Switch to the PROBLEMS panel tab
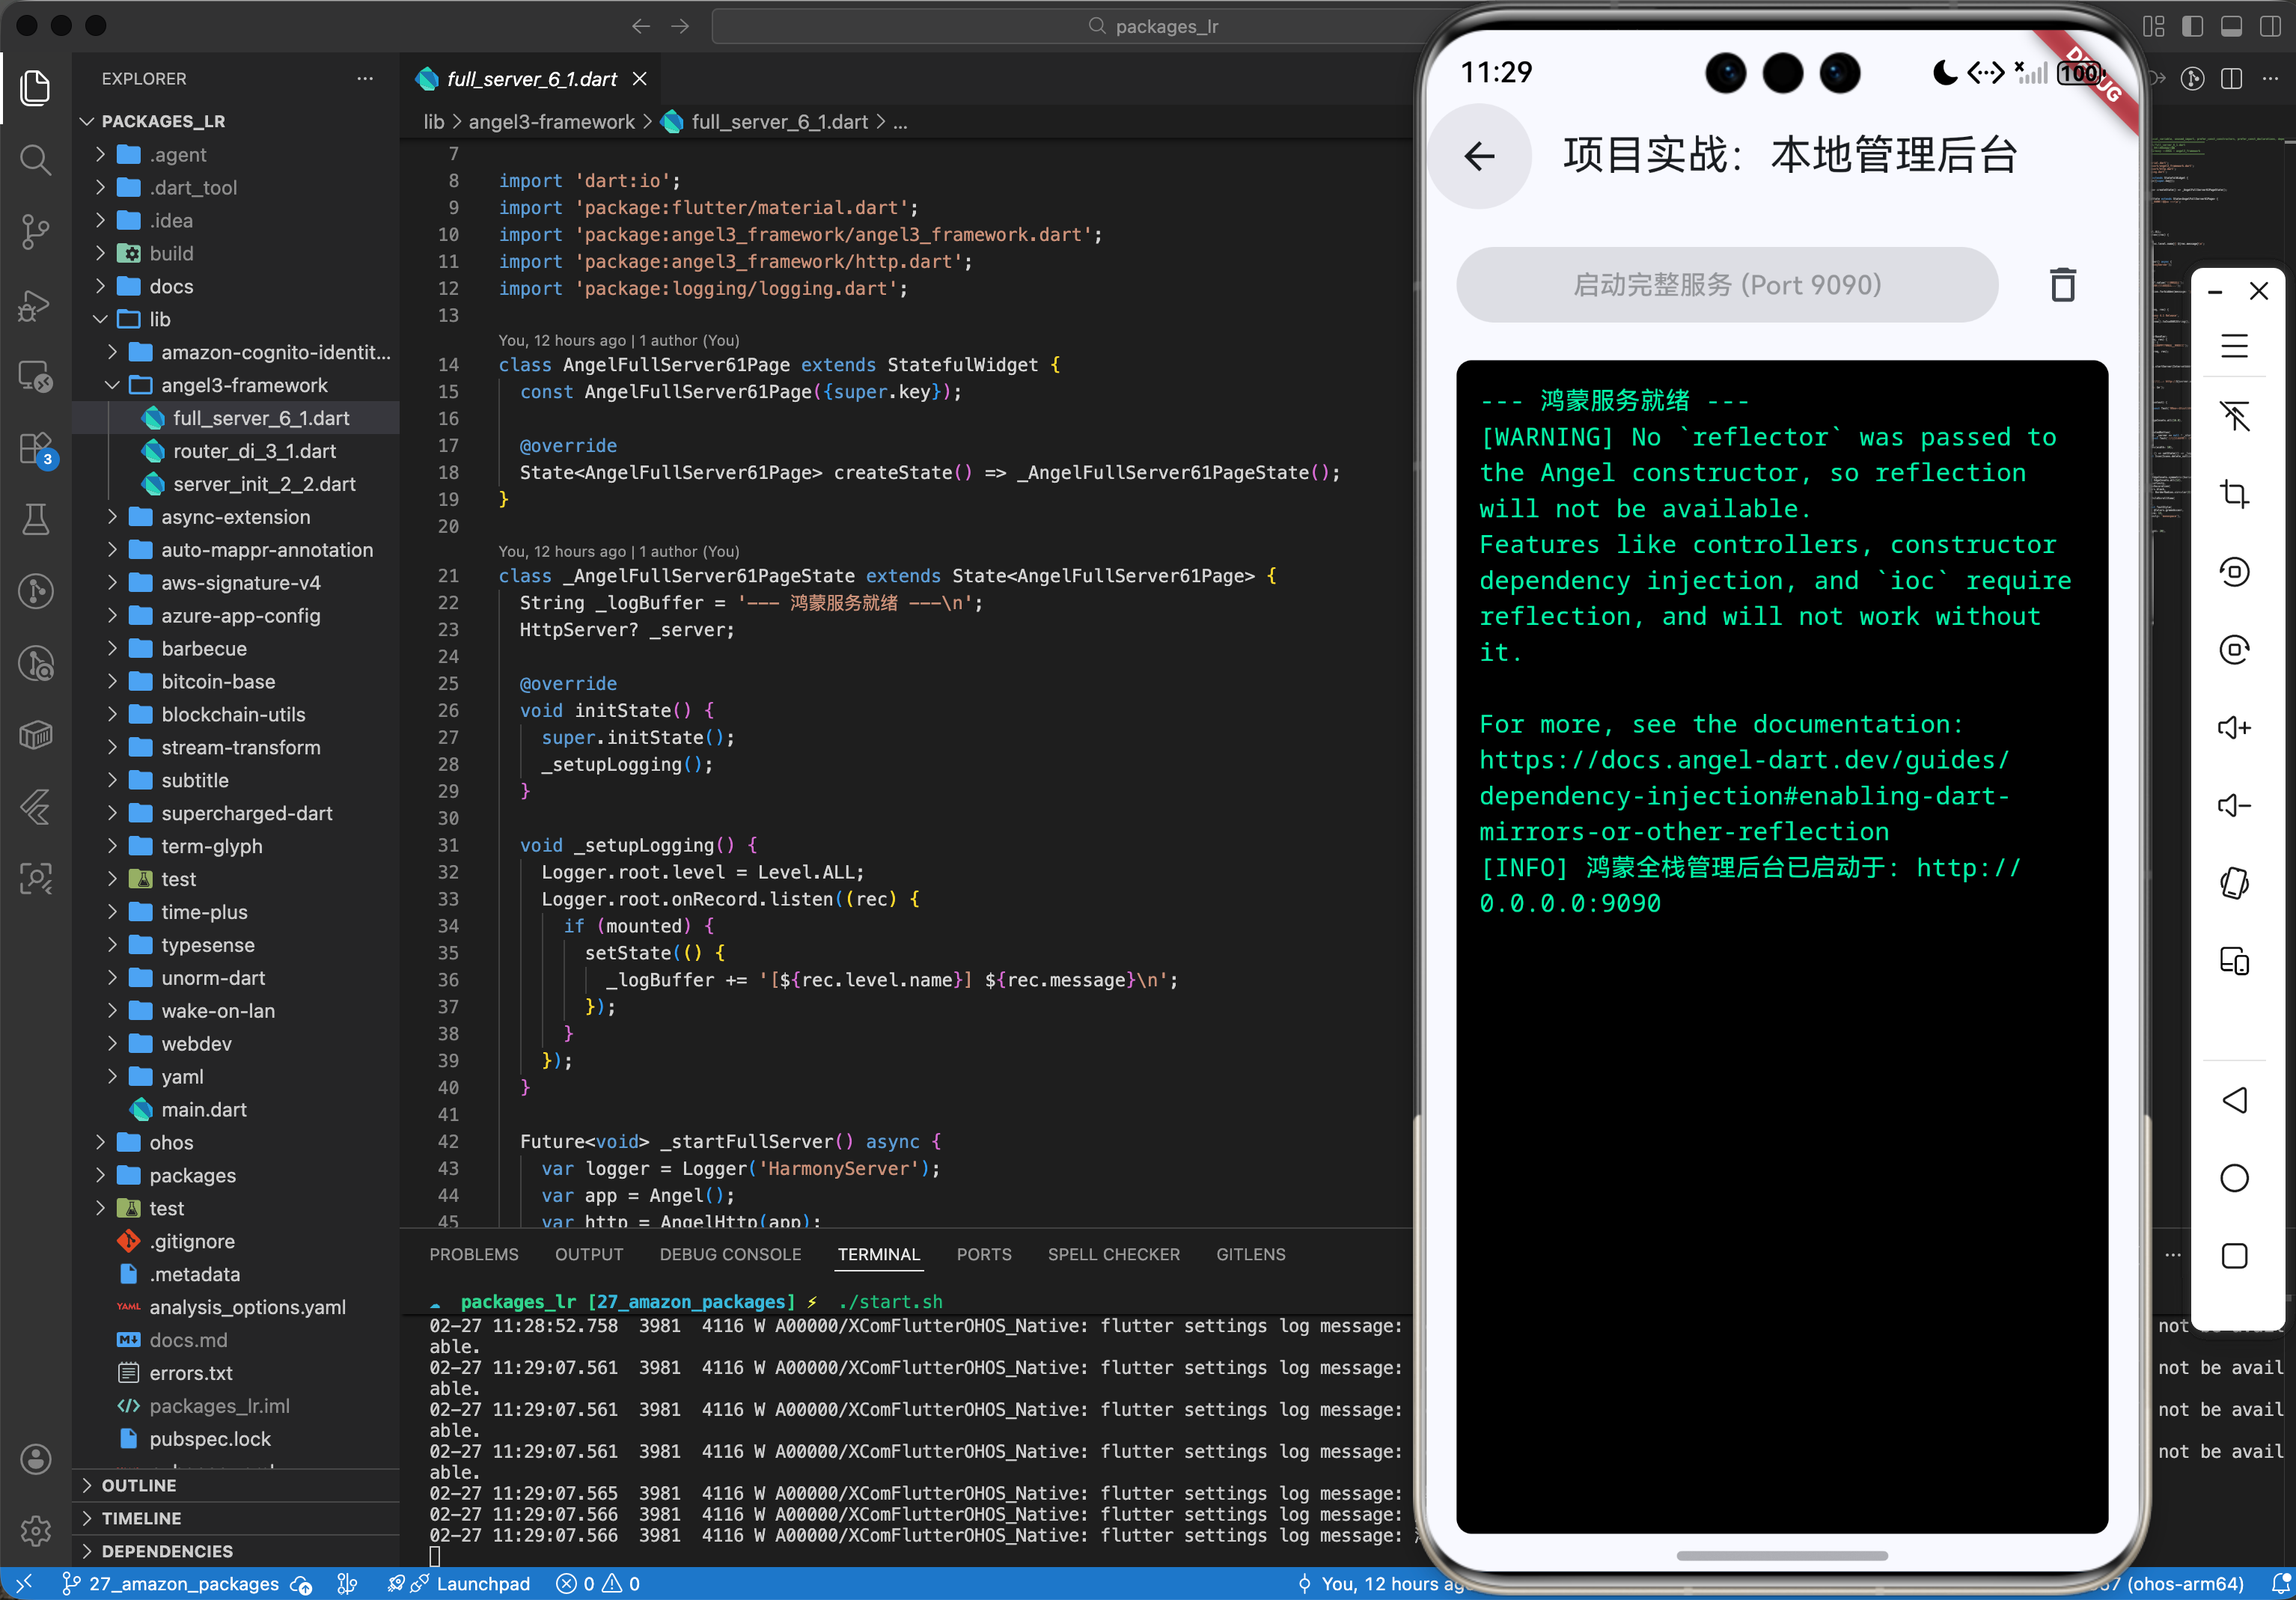2296x1600 pixels. [x=474, y=1254]
